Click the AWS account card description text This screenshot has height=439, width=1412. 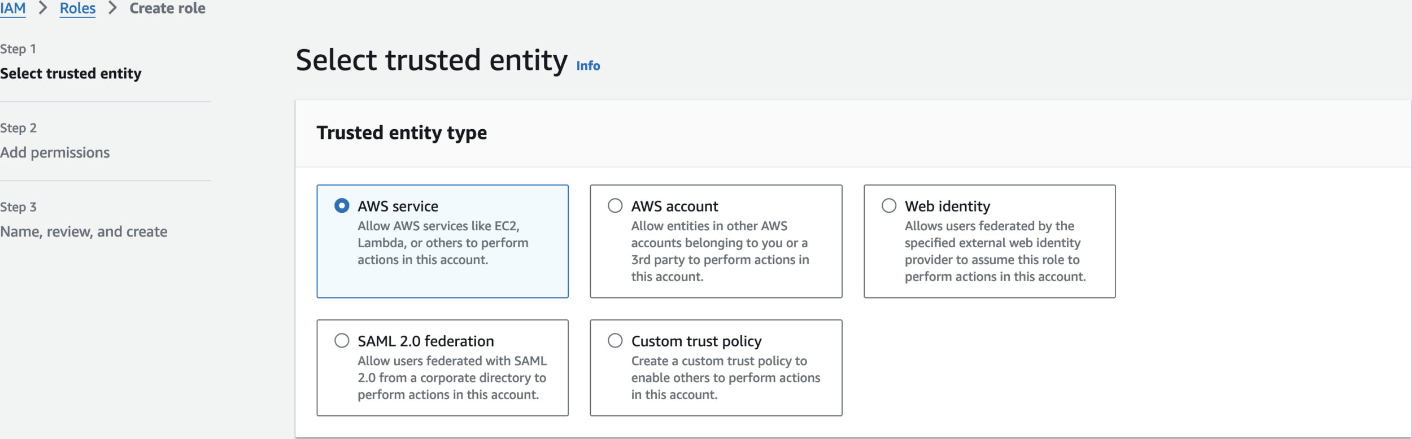point(720,251)
